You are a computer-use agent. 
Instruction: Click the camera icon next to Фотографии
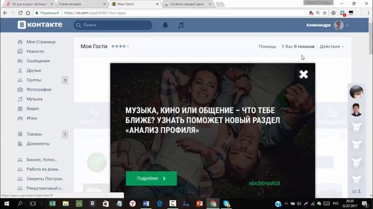[x=20, y=89]
